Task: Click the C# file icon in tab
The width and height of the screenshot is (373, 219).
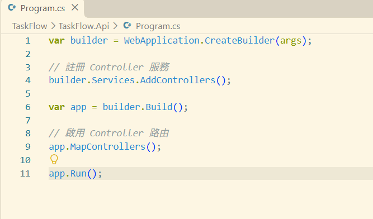Action: (12, 8)
